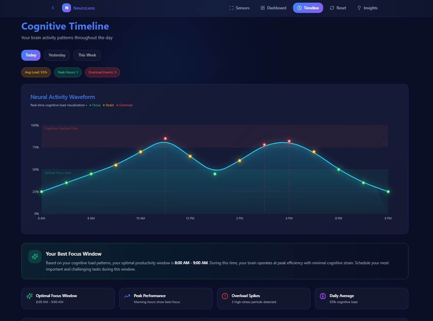Click the green focus point at 8 PM

[x=388, y=192]
